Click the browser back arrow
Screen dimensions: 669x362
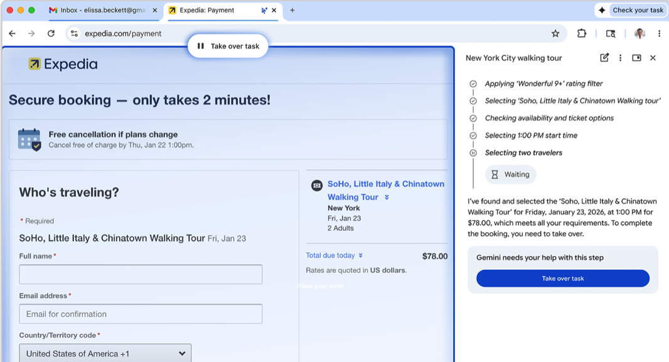[13, 34]
